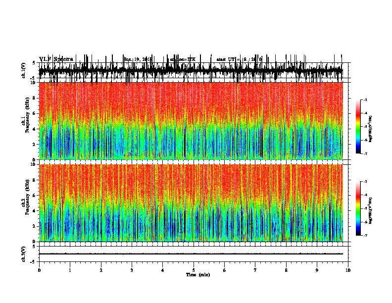The height and width of the screenshot is (303, 392).
Task: Click the "Time (min)" x-axis title
Action: point(198,275)
